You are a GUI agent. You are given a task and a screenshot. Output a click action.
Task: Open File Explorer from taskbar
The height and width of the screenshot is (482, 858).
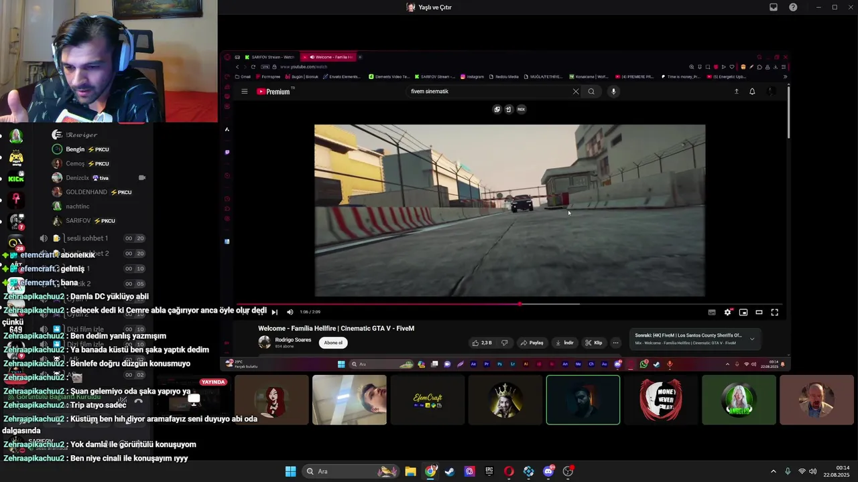point(410,471)
